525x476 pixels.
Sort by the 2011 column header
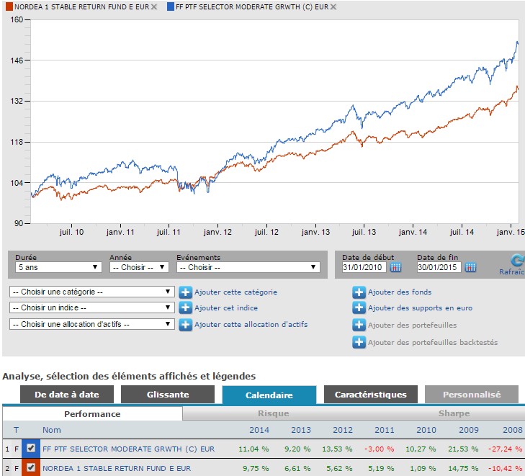385,430
